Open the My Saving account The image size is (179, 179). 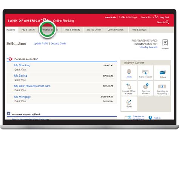pyautogui.click(x=21, y=76)
